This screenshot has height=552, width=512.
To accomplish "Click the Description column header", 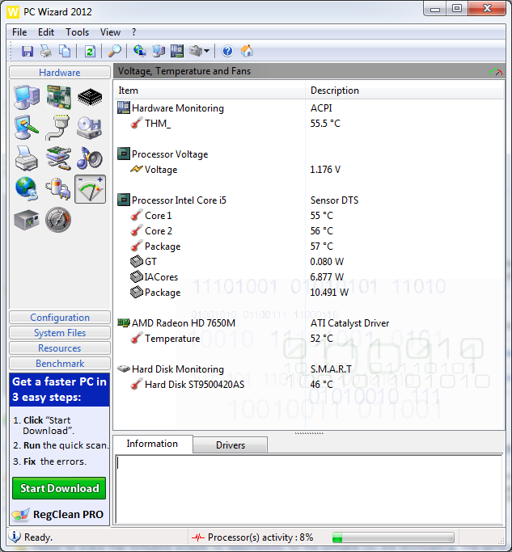I will click(x=405, y=91).
